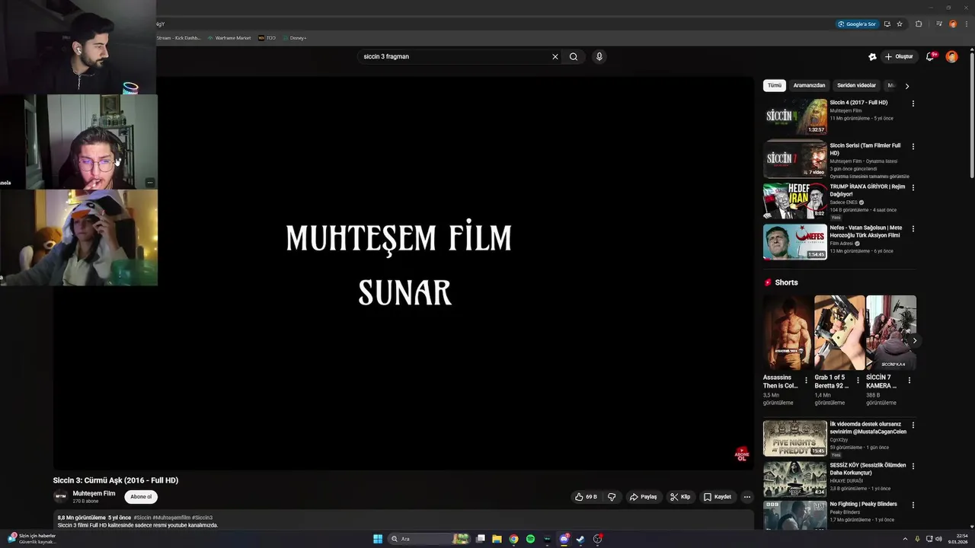Like the video showing 69 B

tap(586, 497)
